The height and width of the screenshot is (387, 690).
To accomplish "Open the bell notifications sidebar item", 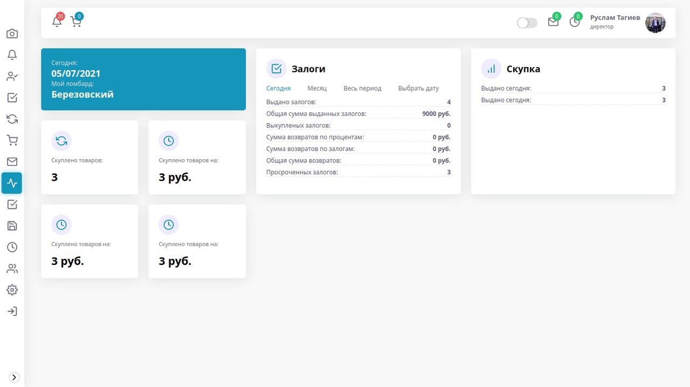I will [x=12, y=55].
